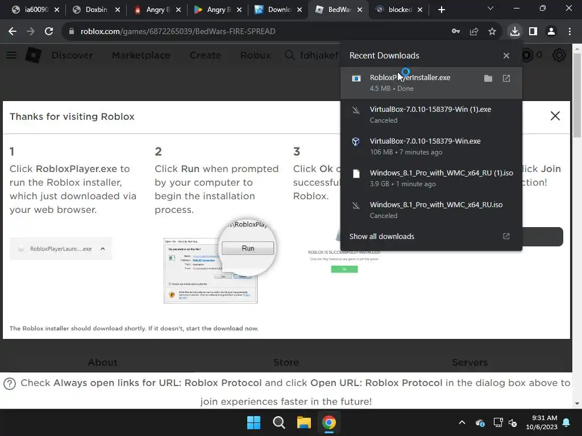Open the Roblox hamburger navigation menu
Screen dimensions: 582x436
tap(11, 55)
